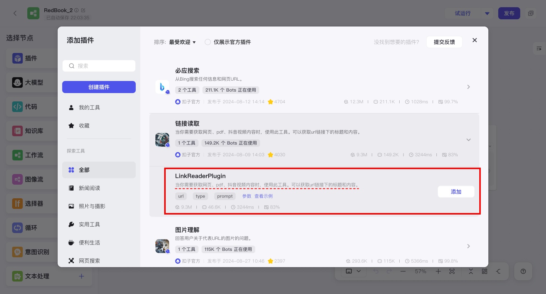
Task: Click the 添加 button for LinkReaderPlugin
Action: tap(456, 192)
